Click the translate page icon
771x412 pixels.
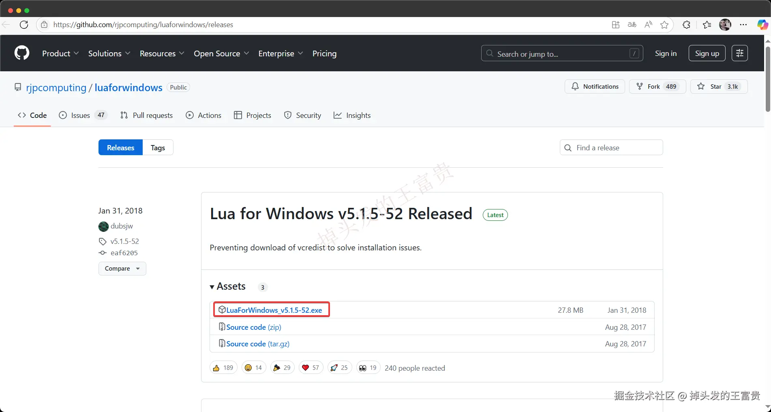coord(632,25)
